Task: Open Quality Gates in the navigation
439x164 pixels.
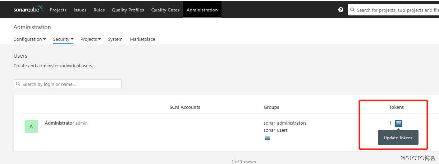Action: [165, 10]
